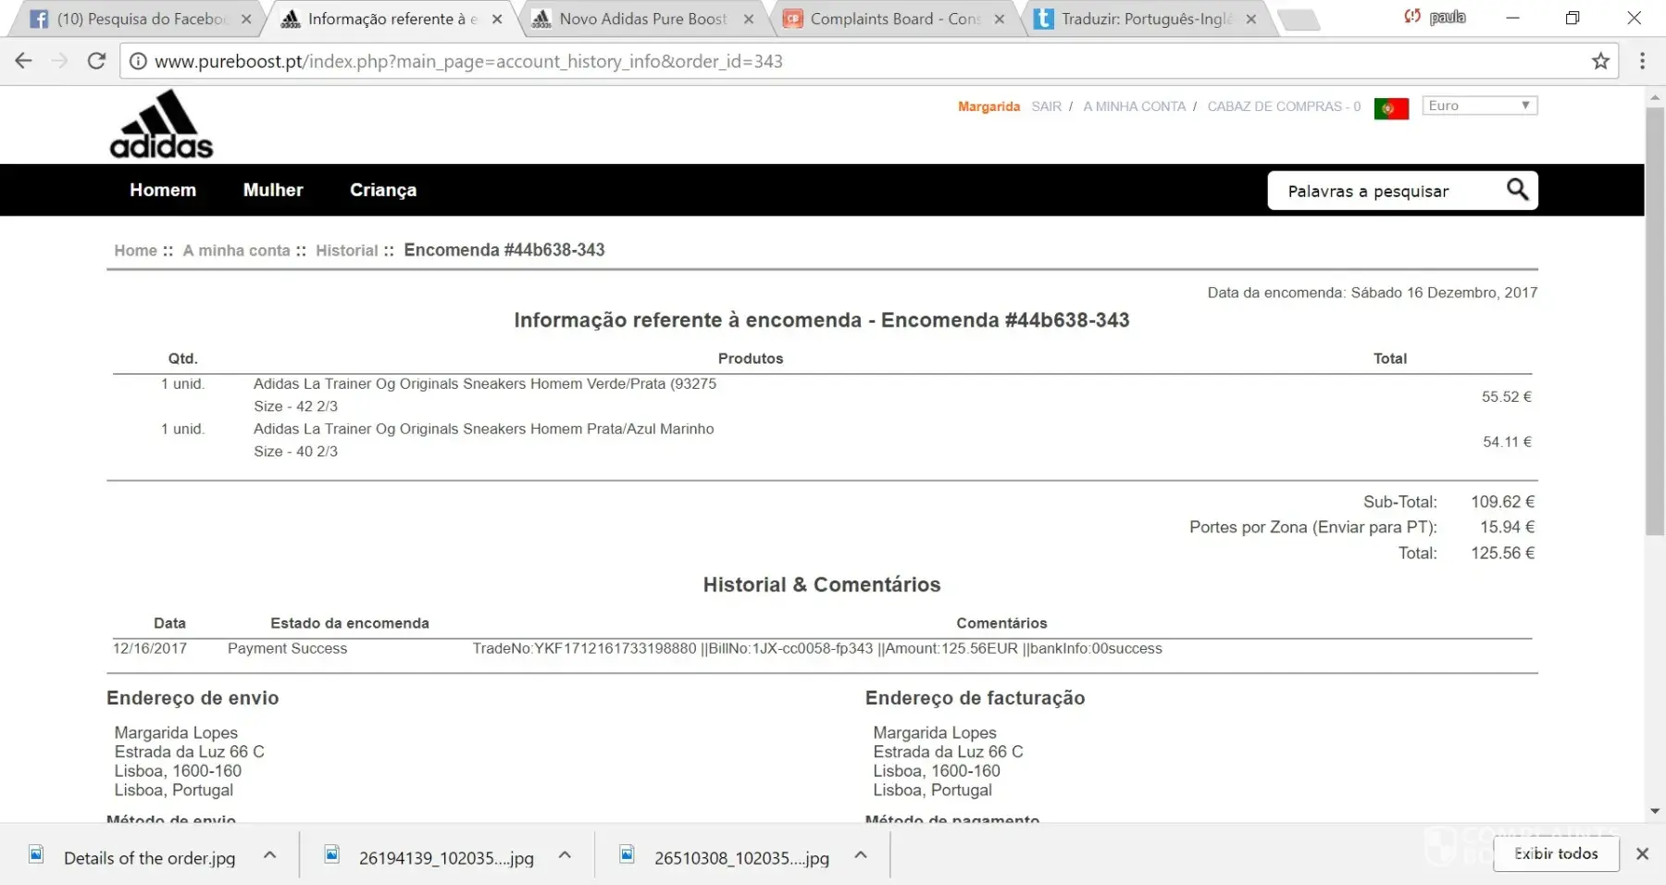The image size is (1666, 885).
Task: Open Chrome three-dot menu
Action: [1642, 61]
